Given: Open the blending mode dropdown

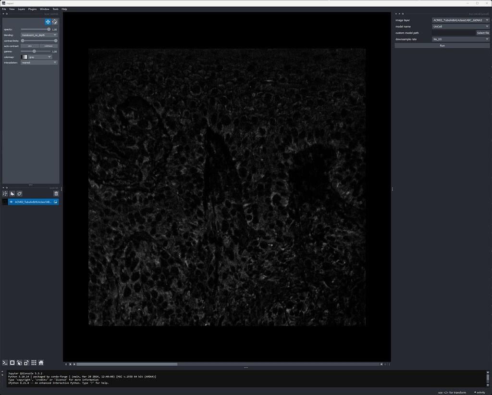Looking at the screenshot, I should (39, 35).
